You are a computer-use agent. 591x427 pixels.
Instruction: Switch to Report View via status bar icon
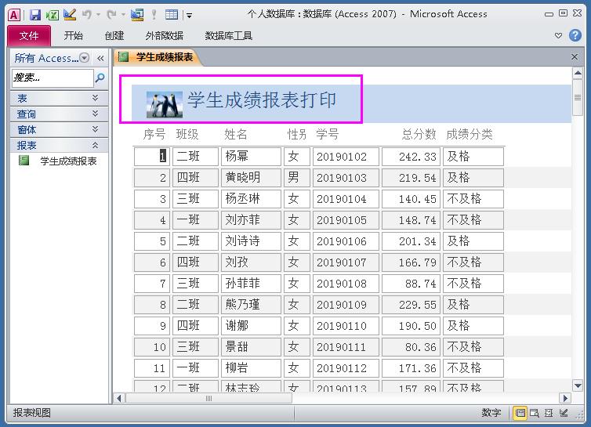pyautogui.click(x=520, y=413)
